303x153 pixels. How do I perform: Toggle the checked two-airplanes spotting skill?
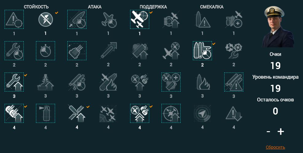pos(140,19)
